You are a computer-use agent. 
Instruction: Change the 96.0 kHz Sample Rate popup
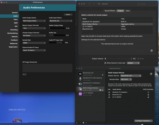click(126, 79)
